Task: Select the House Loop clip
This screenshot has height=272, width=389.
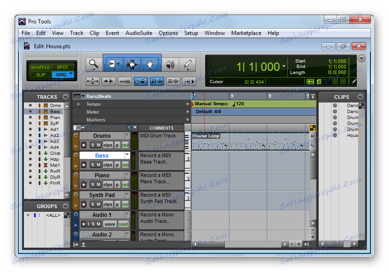Action: click(x=251, y=142)
